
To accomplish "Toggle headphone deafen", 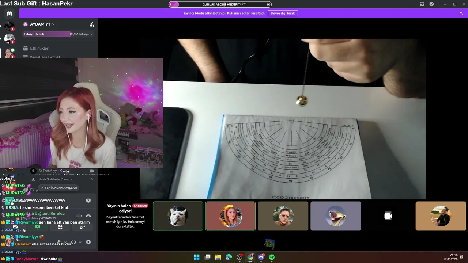I will pos(73,242).
